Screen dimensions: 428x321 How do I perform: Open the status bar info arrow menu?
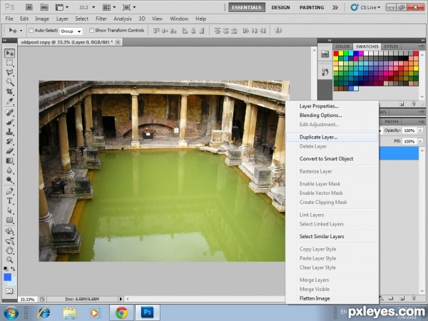click(121, 299)
